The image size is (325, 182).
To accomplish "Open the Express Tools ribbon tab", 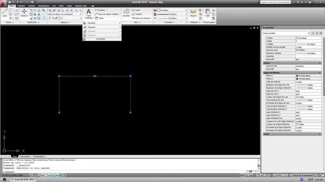I will (x=81, y=6).
